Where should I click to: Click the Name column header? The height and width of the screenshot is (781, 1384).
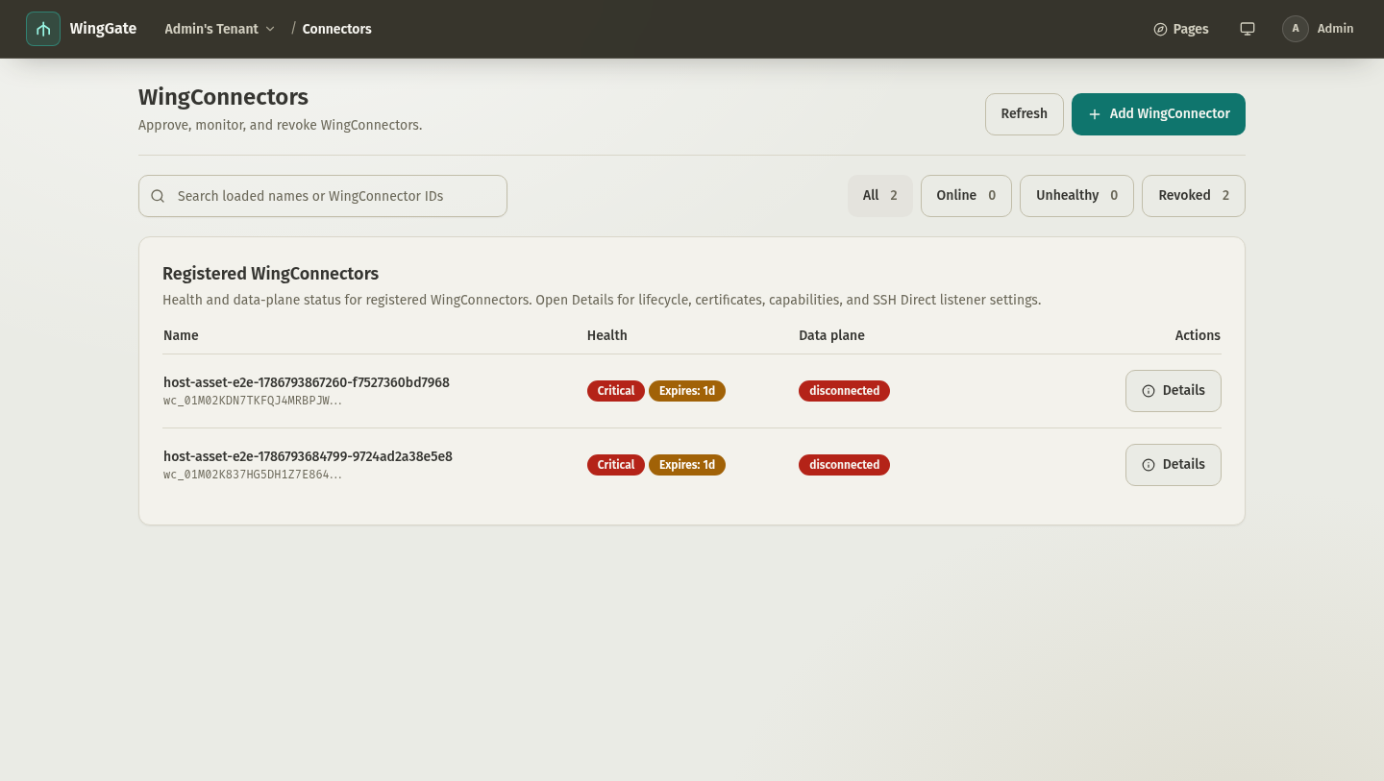click(181, 335)
